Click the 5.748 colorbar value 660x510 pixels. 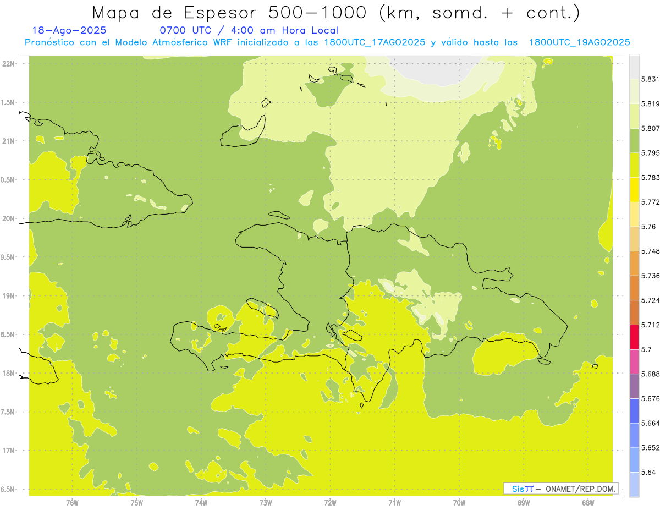pyautogui.click(x=651, y=251)
